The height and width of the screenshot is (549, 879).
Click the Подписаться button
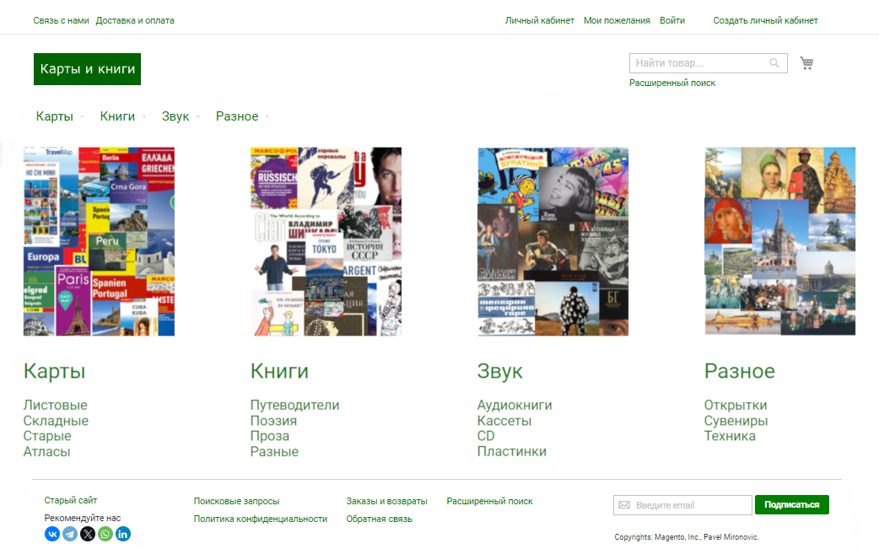(x=792, y=505)
